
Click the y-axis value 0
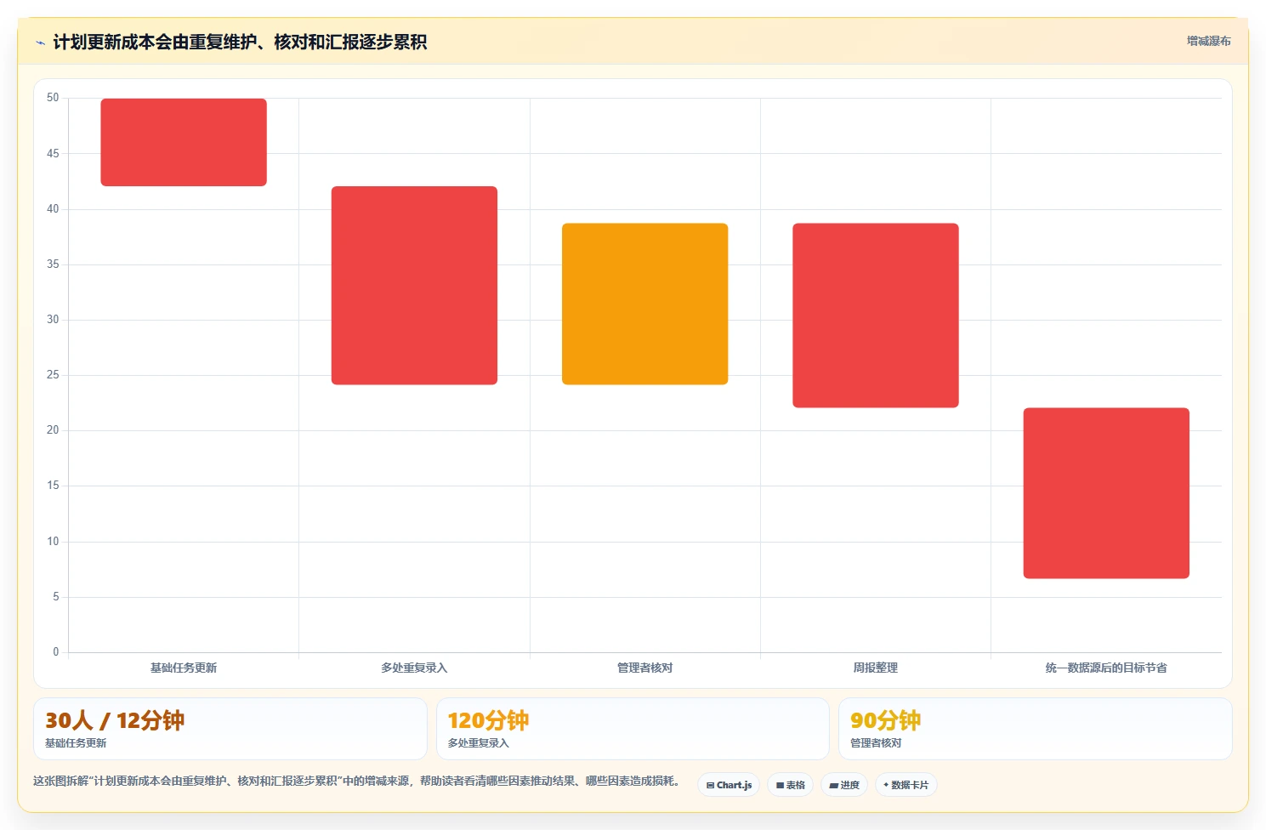point(56,652)
